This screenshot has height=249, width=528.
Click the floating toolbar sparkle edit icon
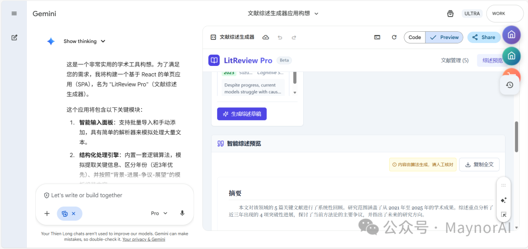(x=504, y=200)
